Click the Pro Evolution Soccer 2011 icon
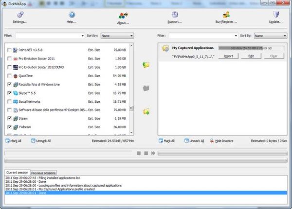The width and height of the screenshot is (292, 209). (16, 59)
